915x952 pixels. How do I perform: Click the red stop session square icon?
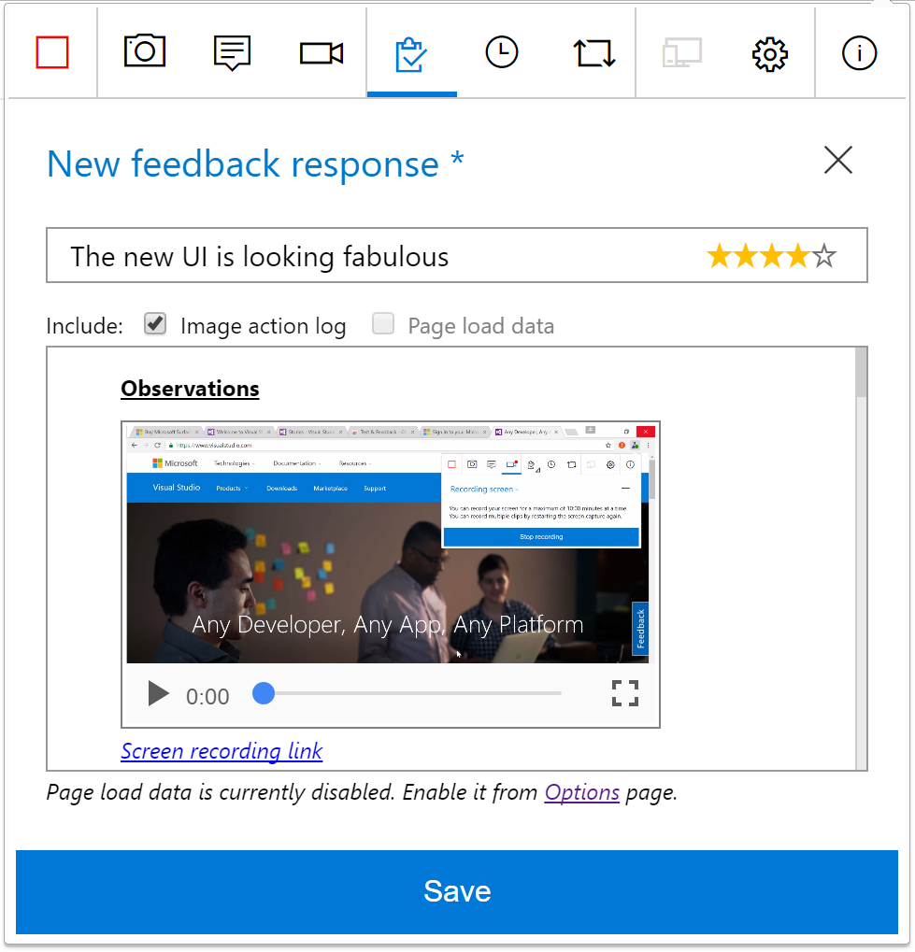[52, 53]
